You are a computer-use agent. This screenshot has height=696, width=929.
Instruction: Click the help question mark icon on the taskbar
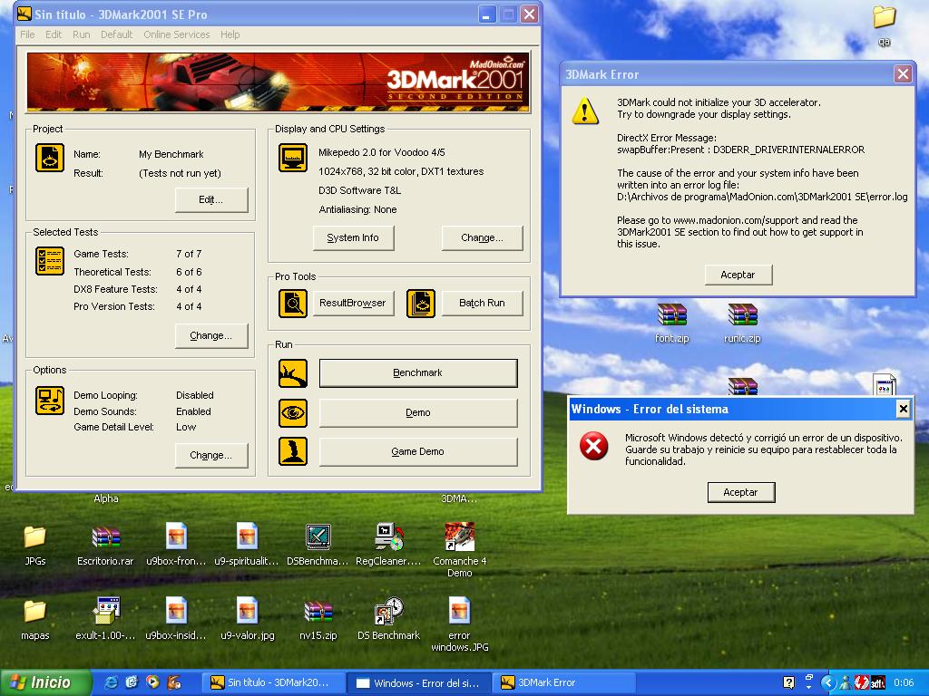pos(788,683)
